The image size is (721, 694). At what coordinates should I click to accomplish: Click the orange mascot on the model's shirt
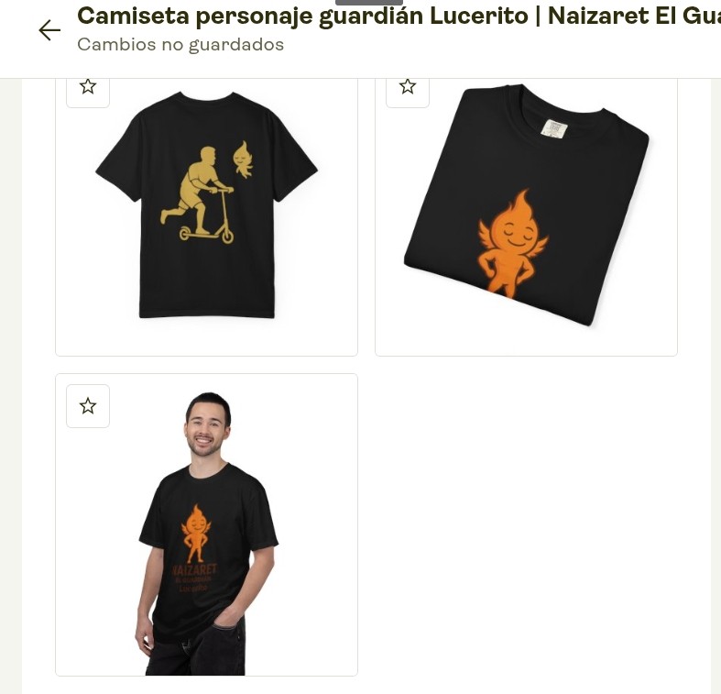coord(196,533)
